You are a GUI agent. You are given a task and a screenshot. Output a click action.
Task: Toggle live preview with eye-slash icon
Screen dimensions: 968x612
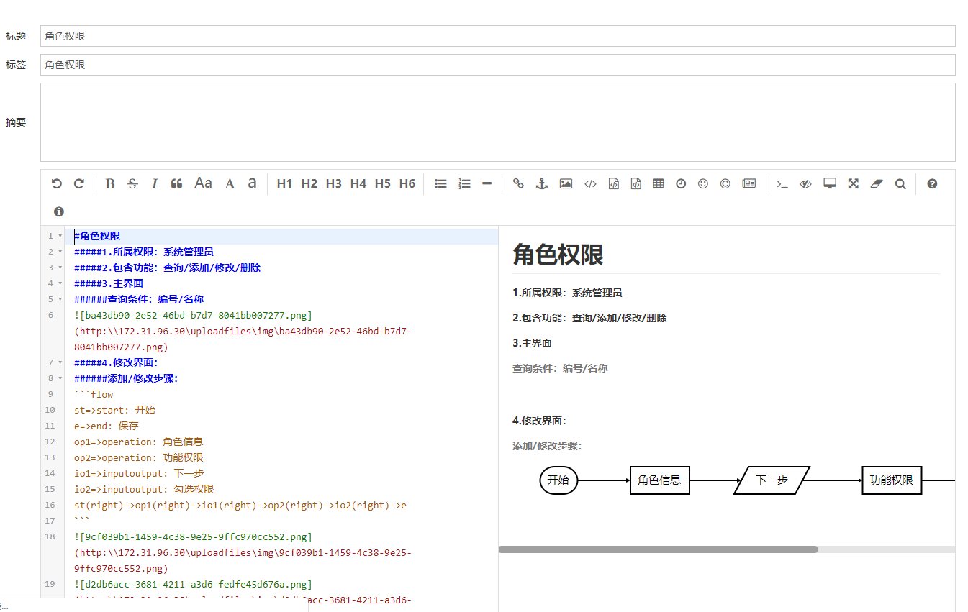(x=806, y=184)
